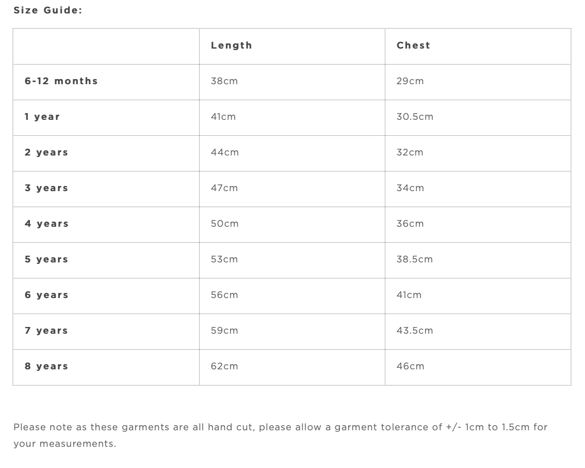The image size is (585, 468).
Task: Click the 7 years row label
Action: [46, 331]
